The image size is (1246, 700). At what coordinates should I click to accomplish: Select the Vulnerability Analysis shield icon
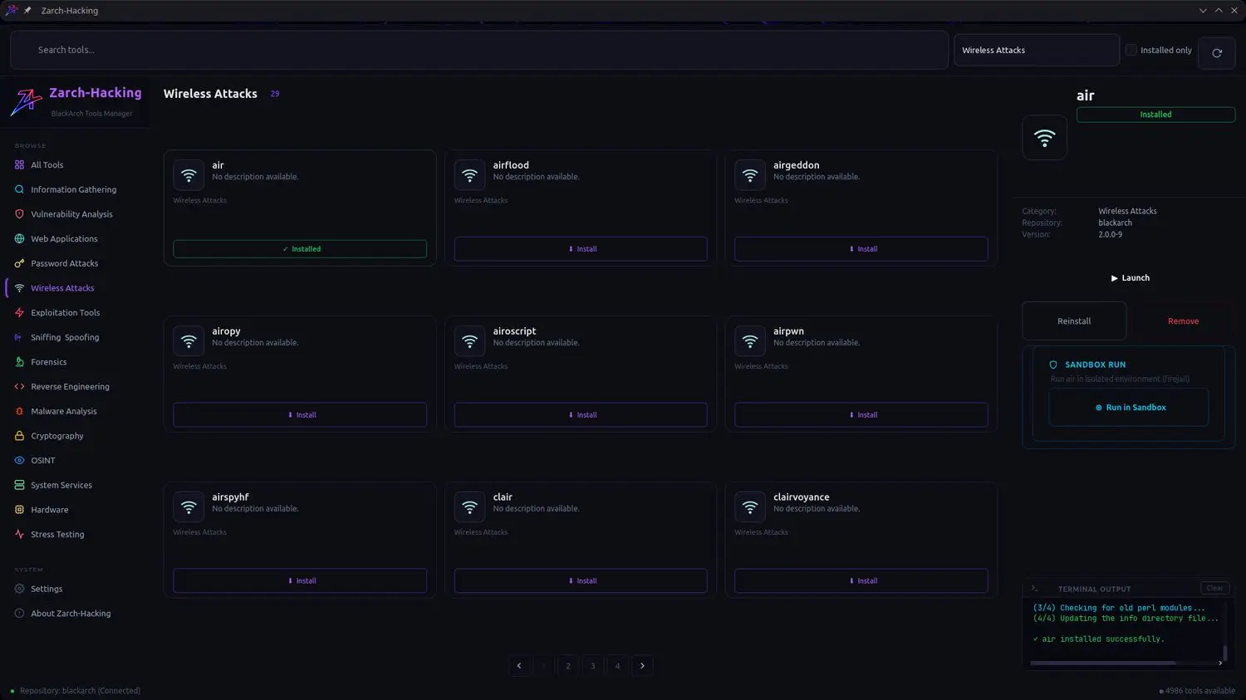coord(19,214)
